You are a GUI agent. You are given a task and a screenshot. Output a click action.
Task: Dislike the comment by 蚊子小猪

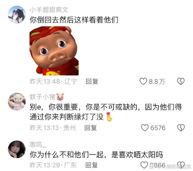coord(181,128)
